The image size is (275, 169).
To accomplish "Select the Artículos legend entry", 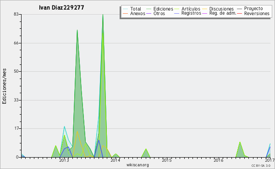I will coord(191,9).
